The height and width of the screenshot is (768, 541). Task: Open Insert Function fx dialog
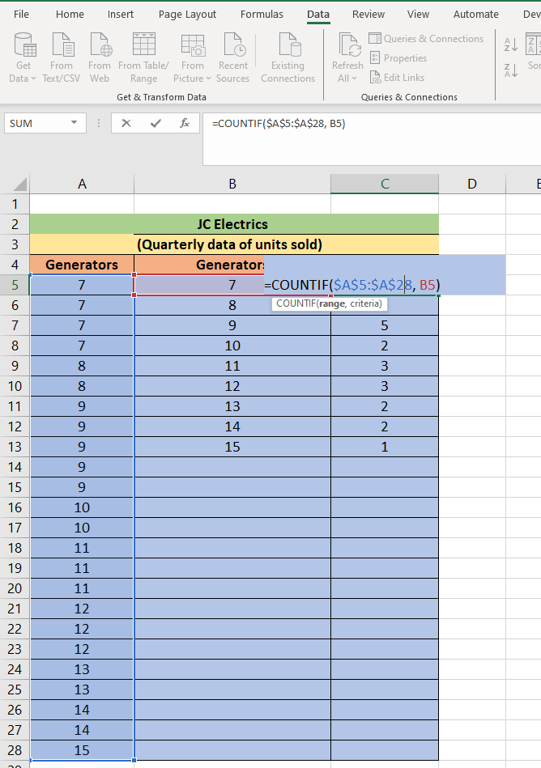185,123
